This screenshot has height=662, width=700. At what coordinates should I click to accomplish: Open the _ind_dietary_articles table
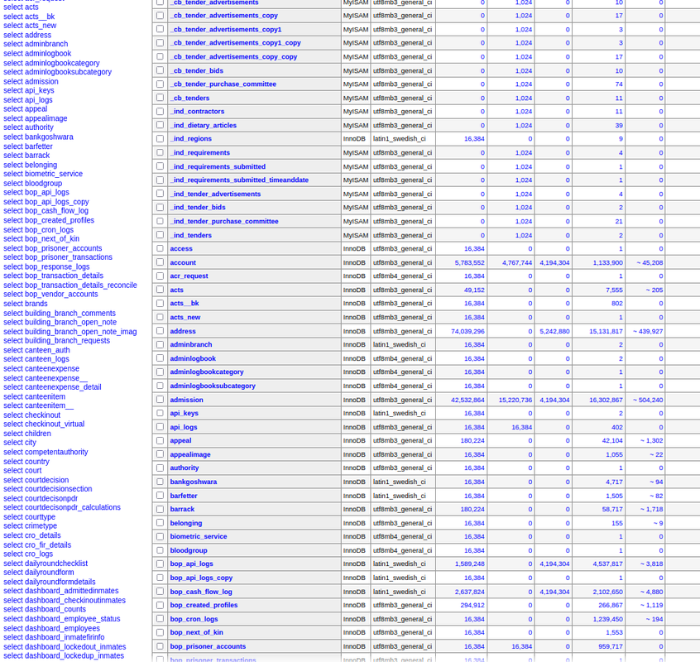click(x=203, y=126)
